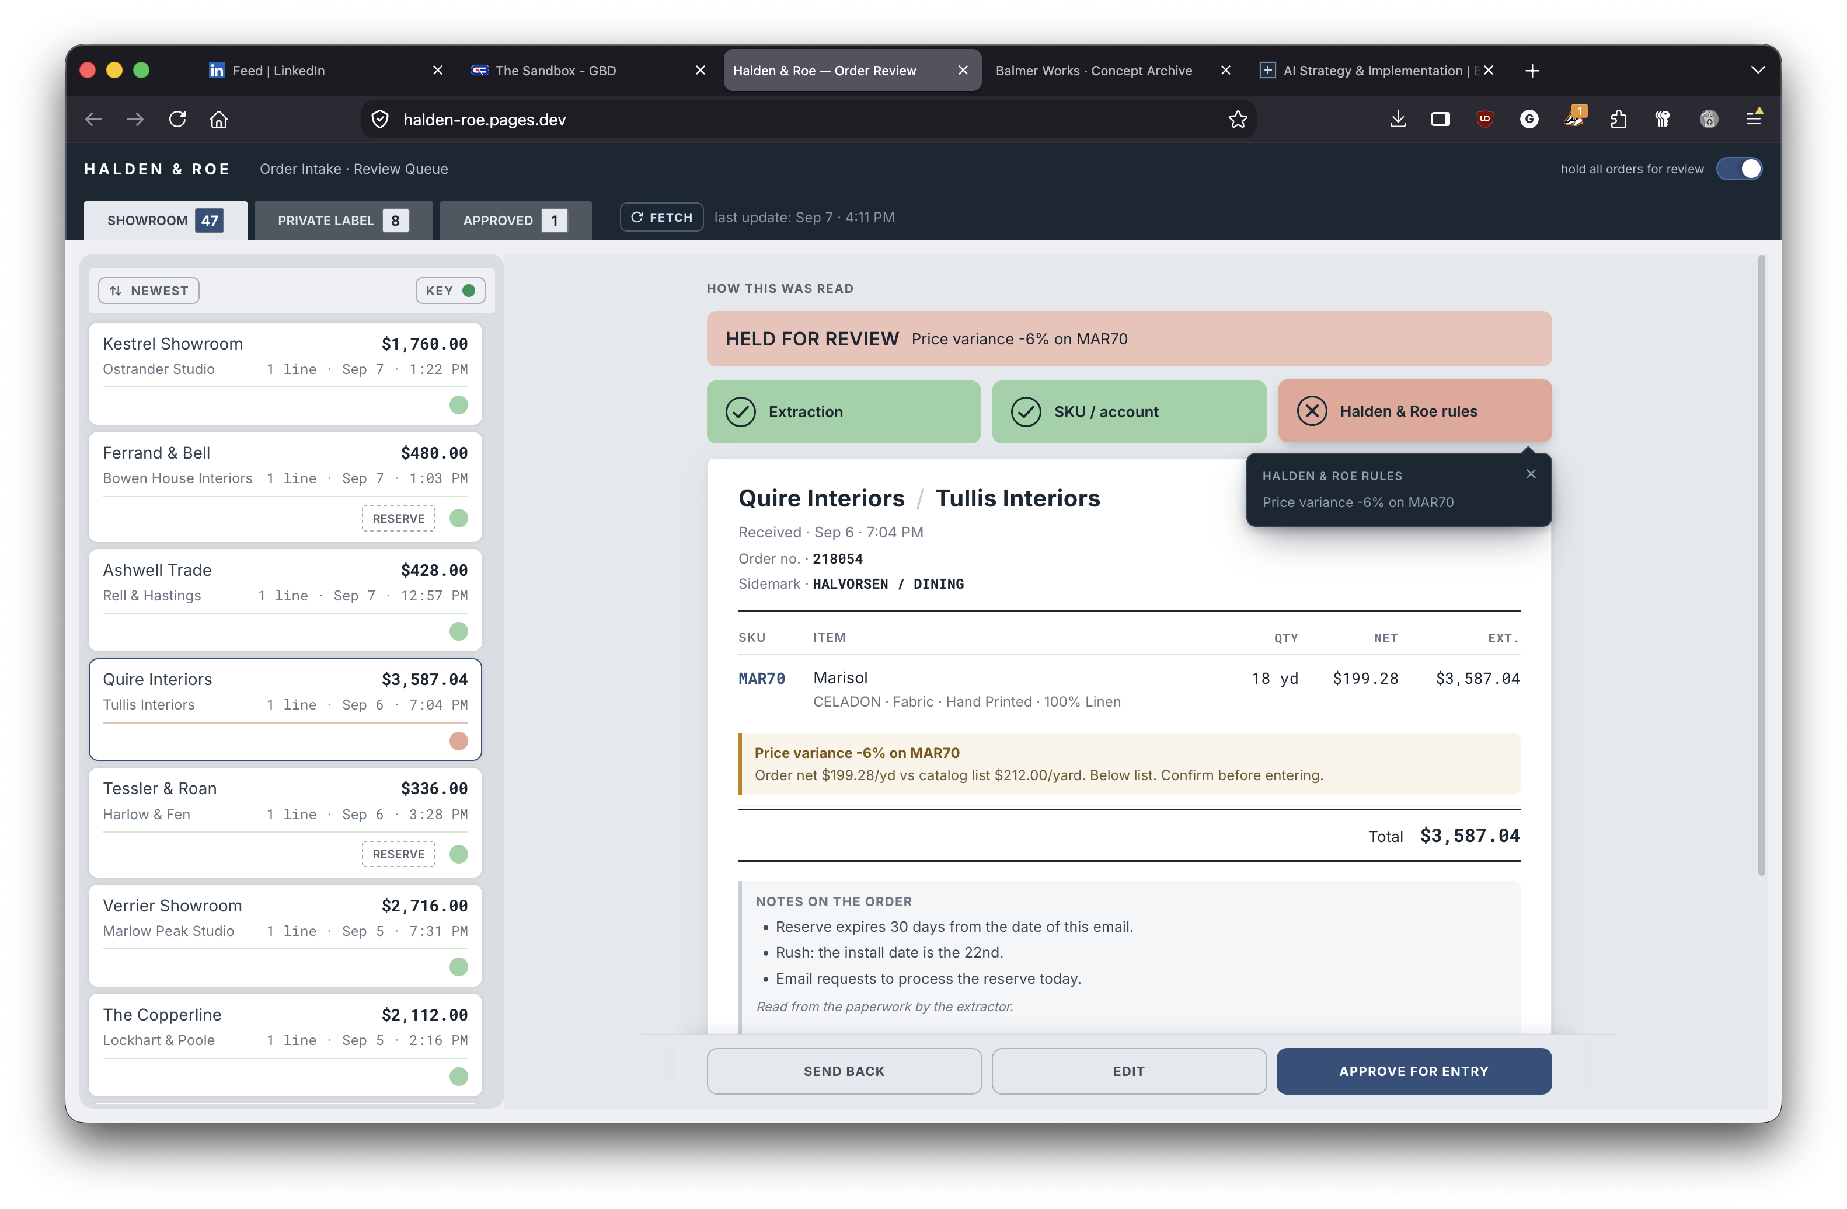The image size is (1847, 1209).
Task: Toggle hold all orders for review switch
Action: [1740, 169]
